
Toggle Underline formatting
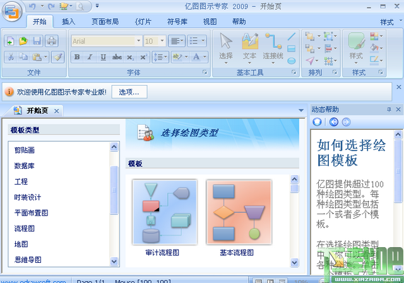click(104, 57)
